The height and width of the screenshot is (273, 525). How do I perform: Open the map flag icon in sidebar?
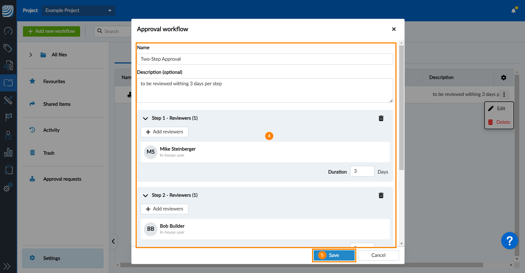pyautogui.click(x=8, y=117)
